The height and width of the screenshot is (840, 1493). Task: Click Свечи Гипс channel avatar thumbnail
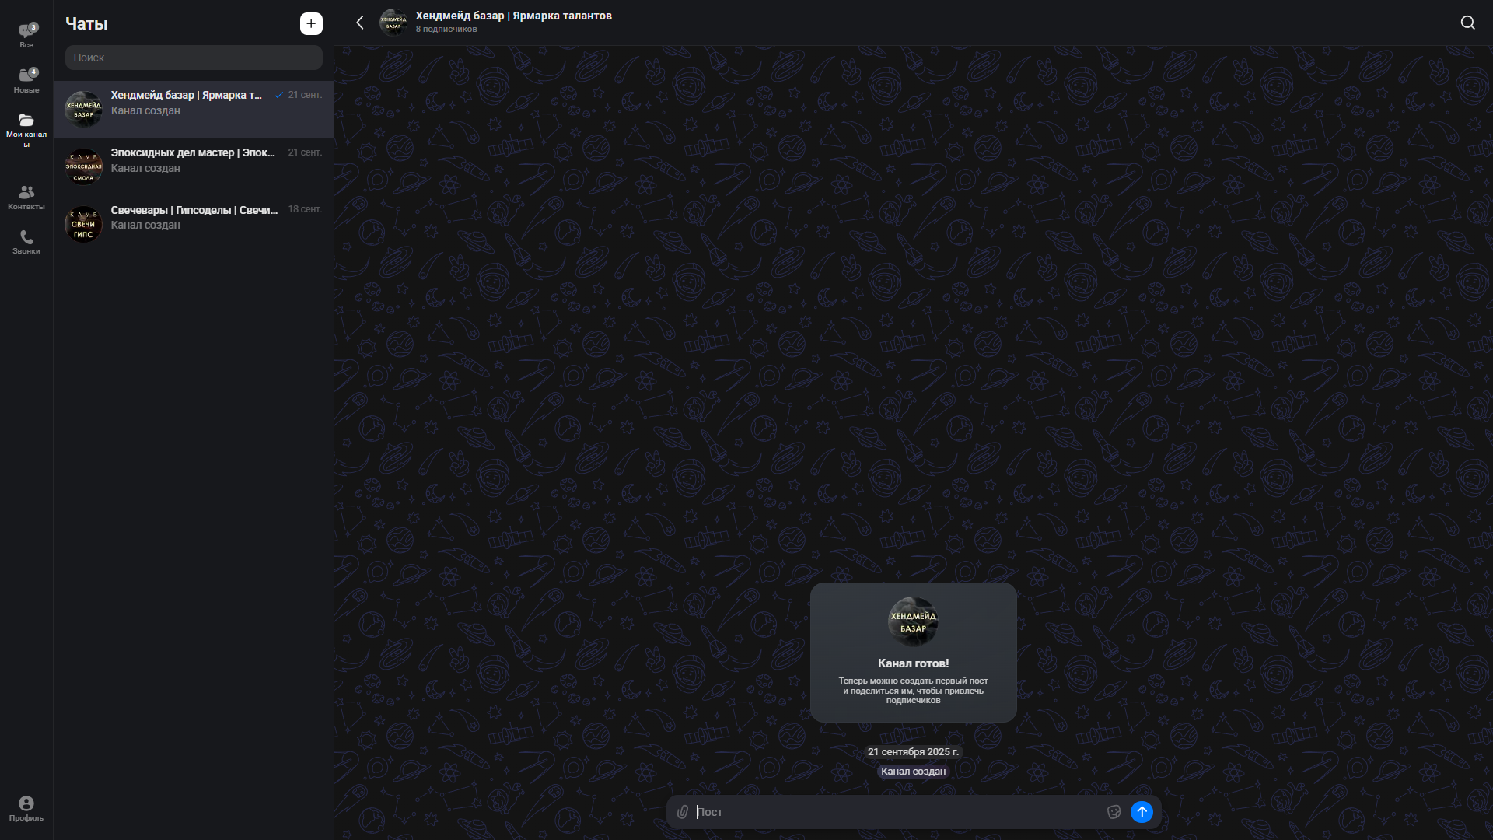[83, 224]
